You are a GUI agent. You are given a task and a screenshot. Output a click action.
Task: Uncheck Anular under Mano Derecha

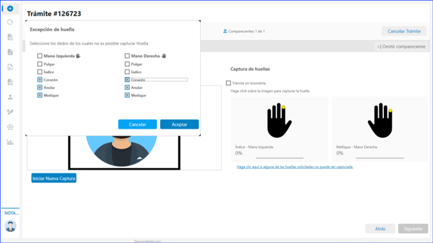(127, 87)
